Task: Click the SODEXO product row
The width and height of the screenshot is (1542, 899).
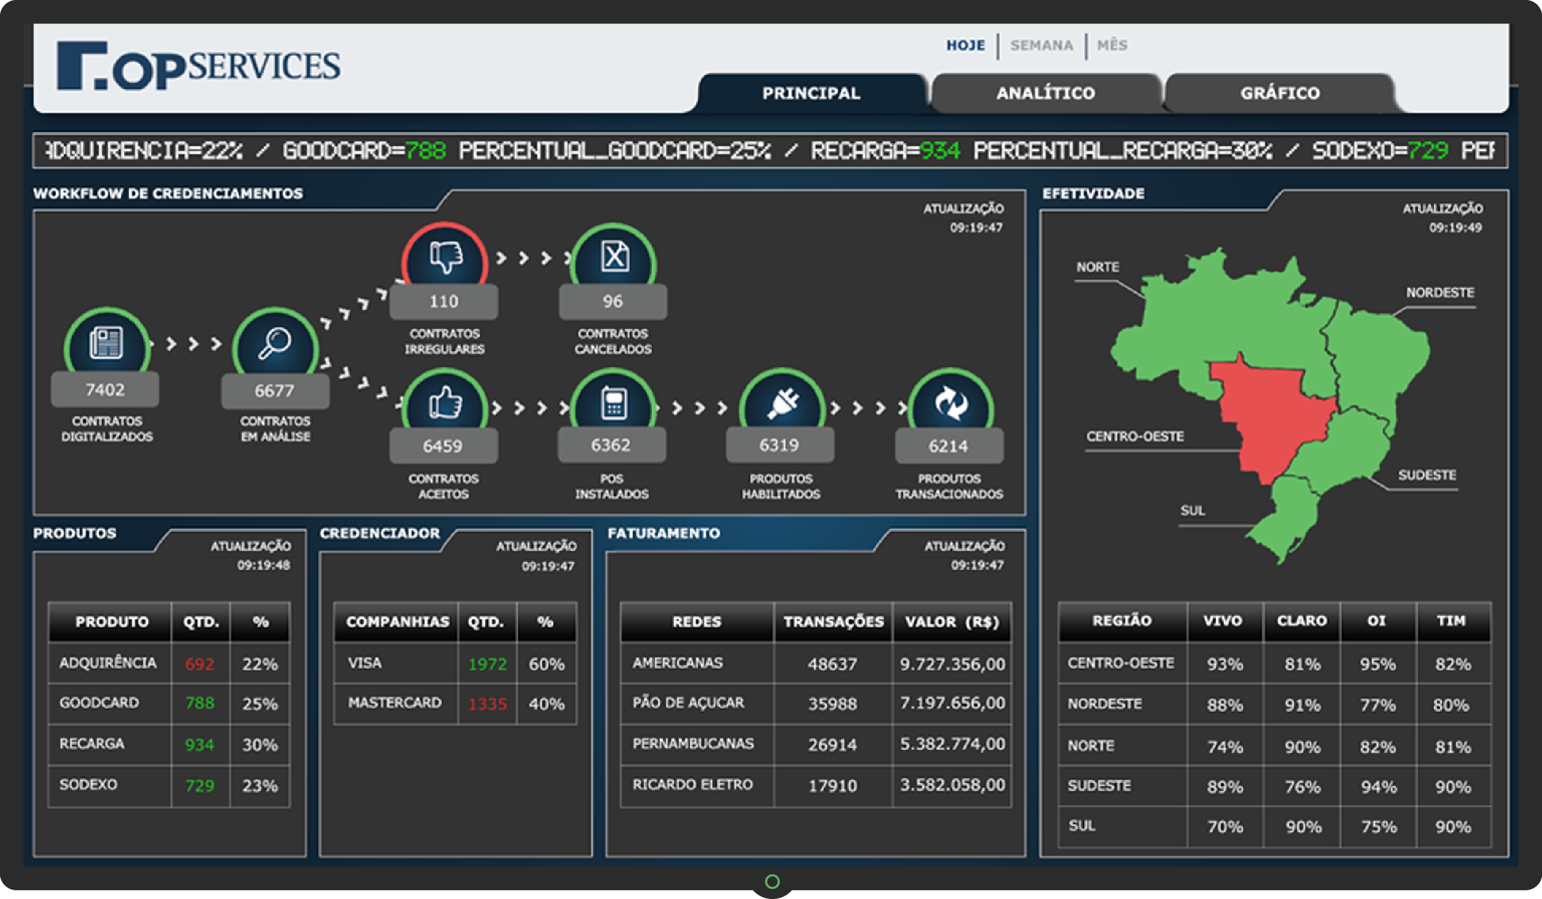Action: pyautogui.click(x=169, y=785)
